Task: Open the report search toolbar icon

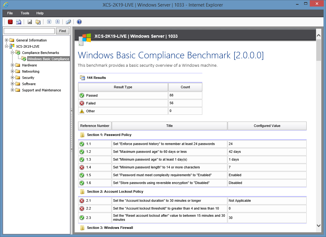Action: [68, 22]
